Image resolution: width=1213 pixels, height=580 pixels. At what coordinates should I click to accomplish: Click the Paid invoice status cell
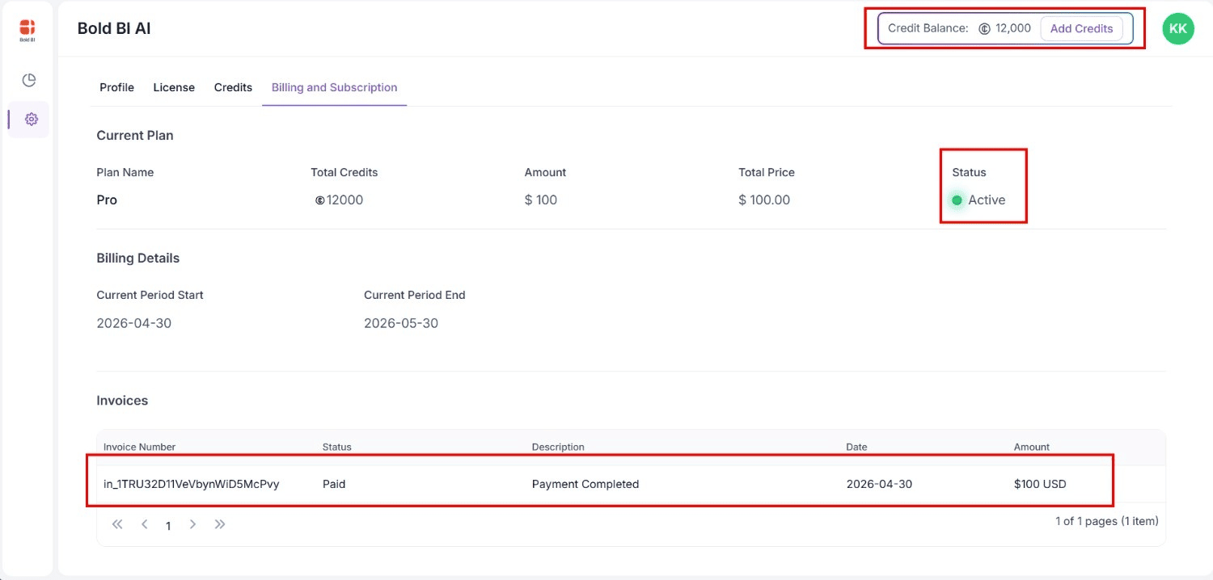[334, 484]
